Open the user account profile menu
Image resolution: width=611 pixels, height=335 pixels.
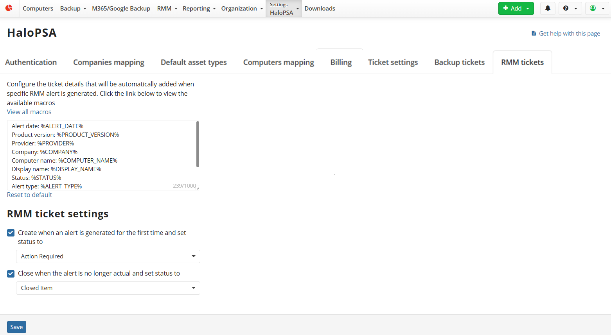pyautogui.click(x=597, y=8)
